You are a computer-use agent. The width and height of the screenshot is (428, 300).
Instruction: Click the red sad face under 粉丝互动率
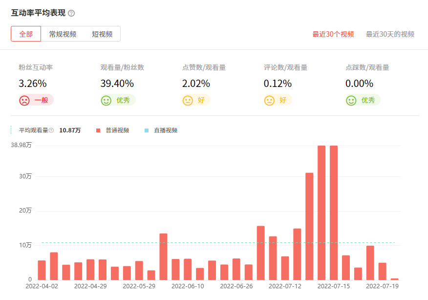[x=24, y=101]
